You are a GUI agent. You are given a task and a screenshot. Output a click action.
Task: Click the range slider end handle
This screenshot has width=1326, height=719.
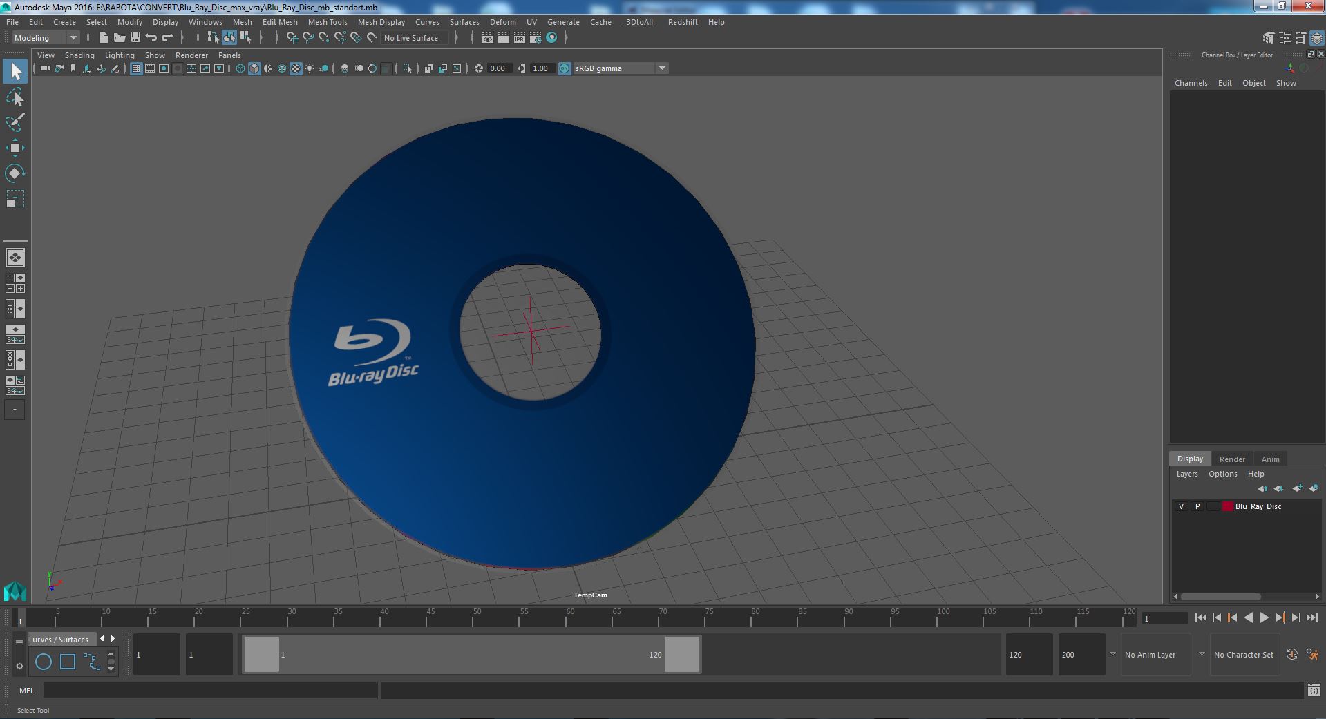[x=682, y=654]
